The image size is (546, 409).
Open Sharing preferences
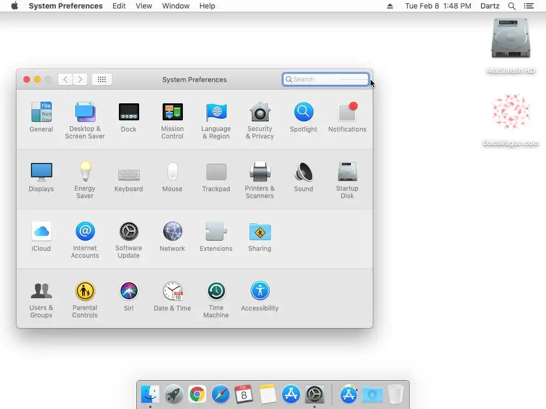click(260, 236)
